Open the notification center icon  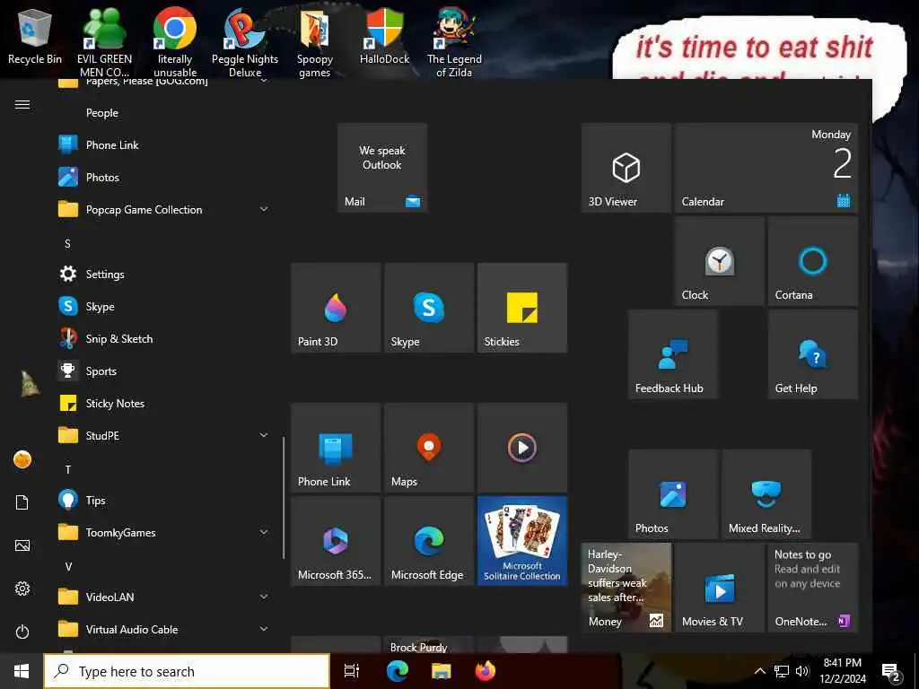point(891,672)
